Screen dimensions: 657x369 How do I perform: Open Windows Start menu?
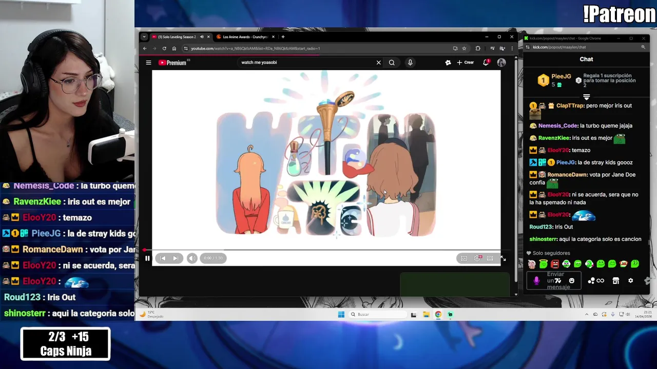(341, 315)
